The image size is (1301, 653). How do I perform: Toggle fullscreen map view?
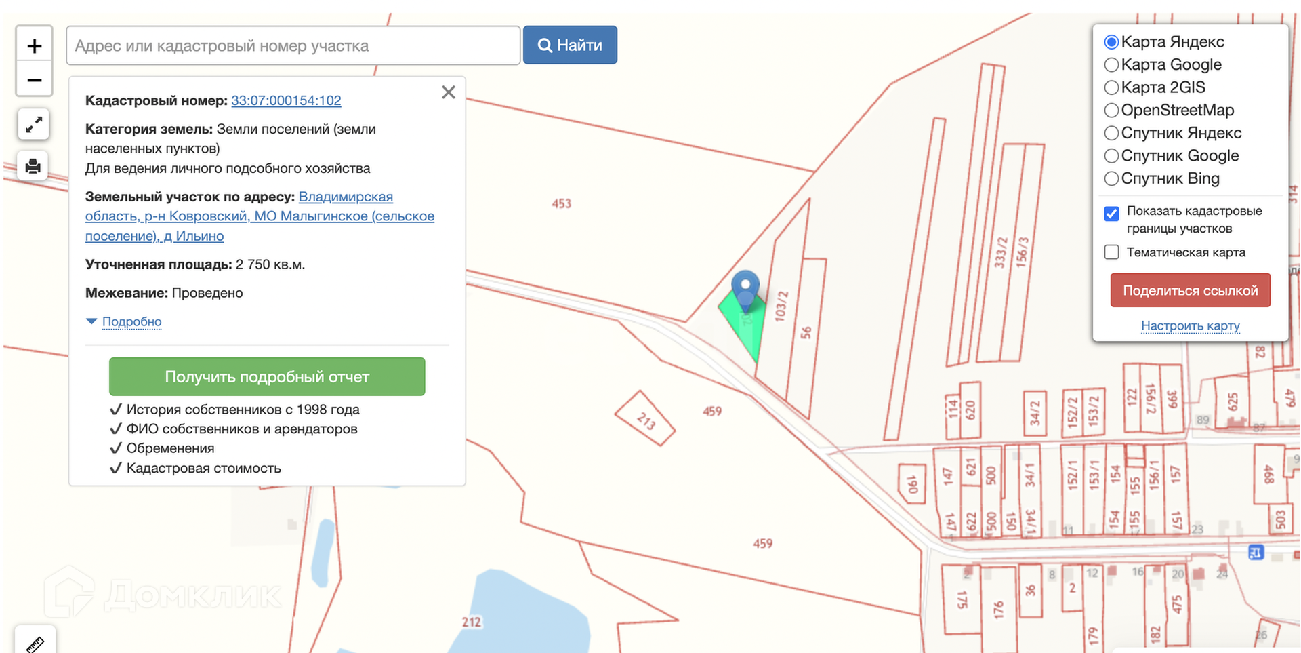pyautogui.click(x=34, y=124)
